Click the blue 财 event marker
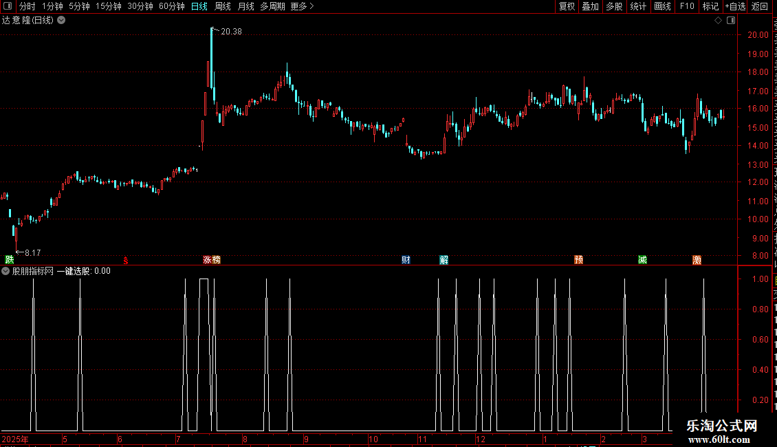Screen dimensions: 777x447 point(406,260)
